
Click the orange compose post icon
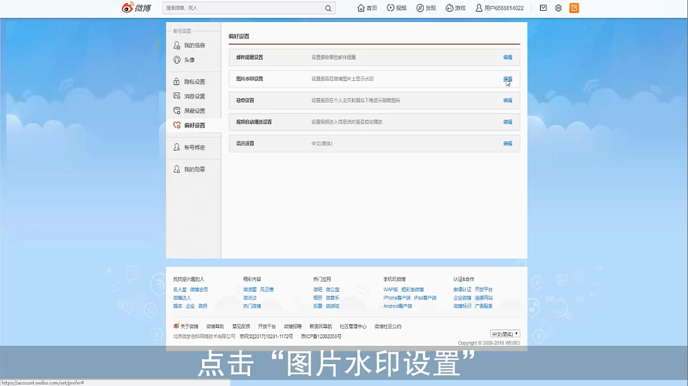(x=574, y=8)
